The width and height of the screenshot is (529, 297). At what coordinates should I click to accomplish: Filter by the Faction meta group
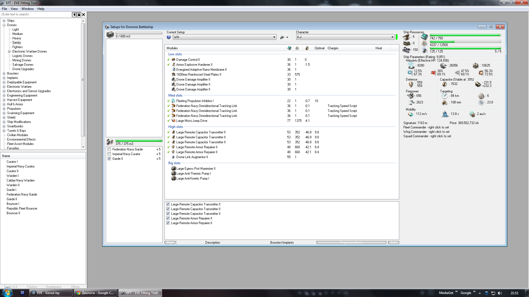click(x=32, y=287)
